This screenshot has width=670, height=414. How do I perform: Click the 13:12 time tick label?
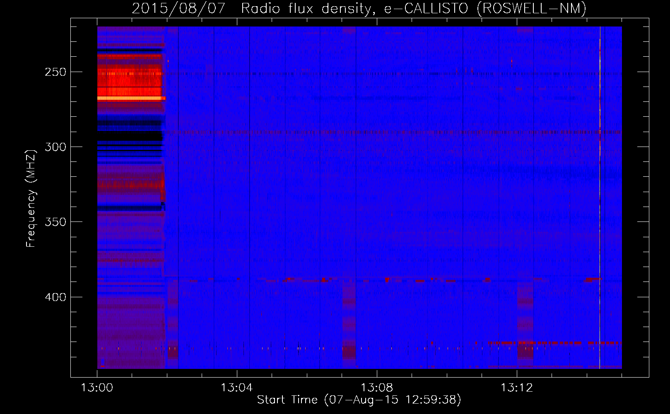point(517,388)
